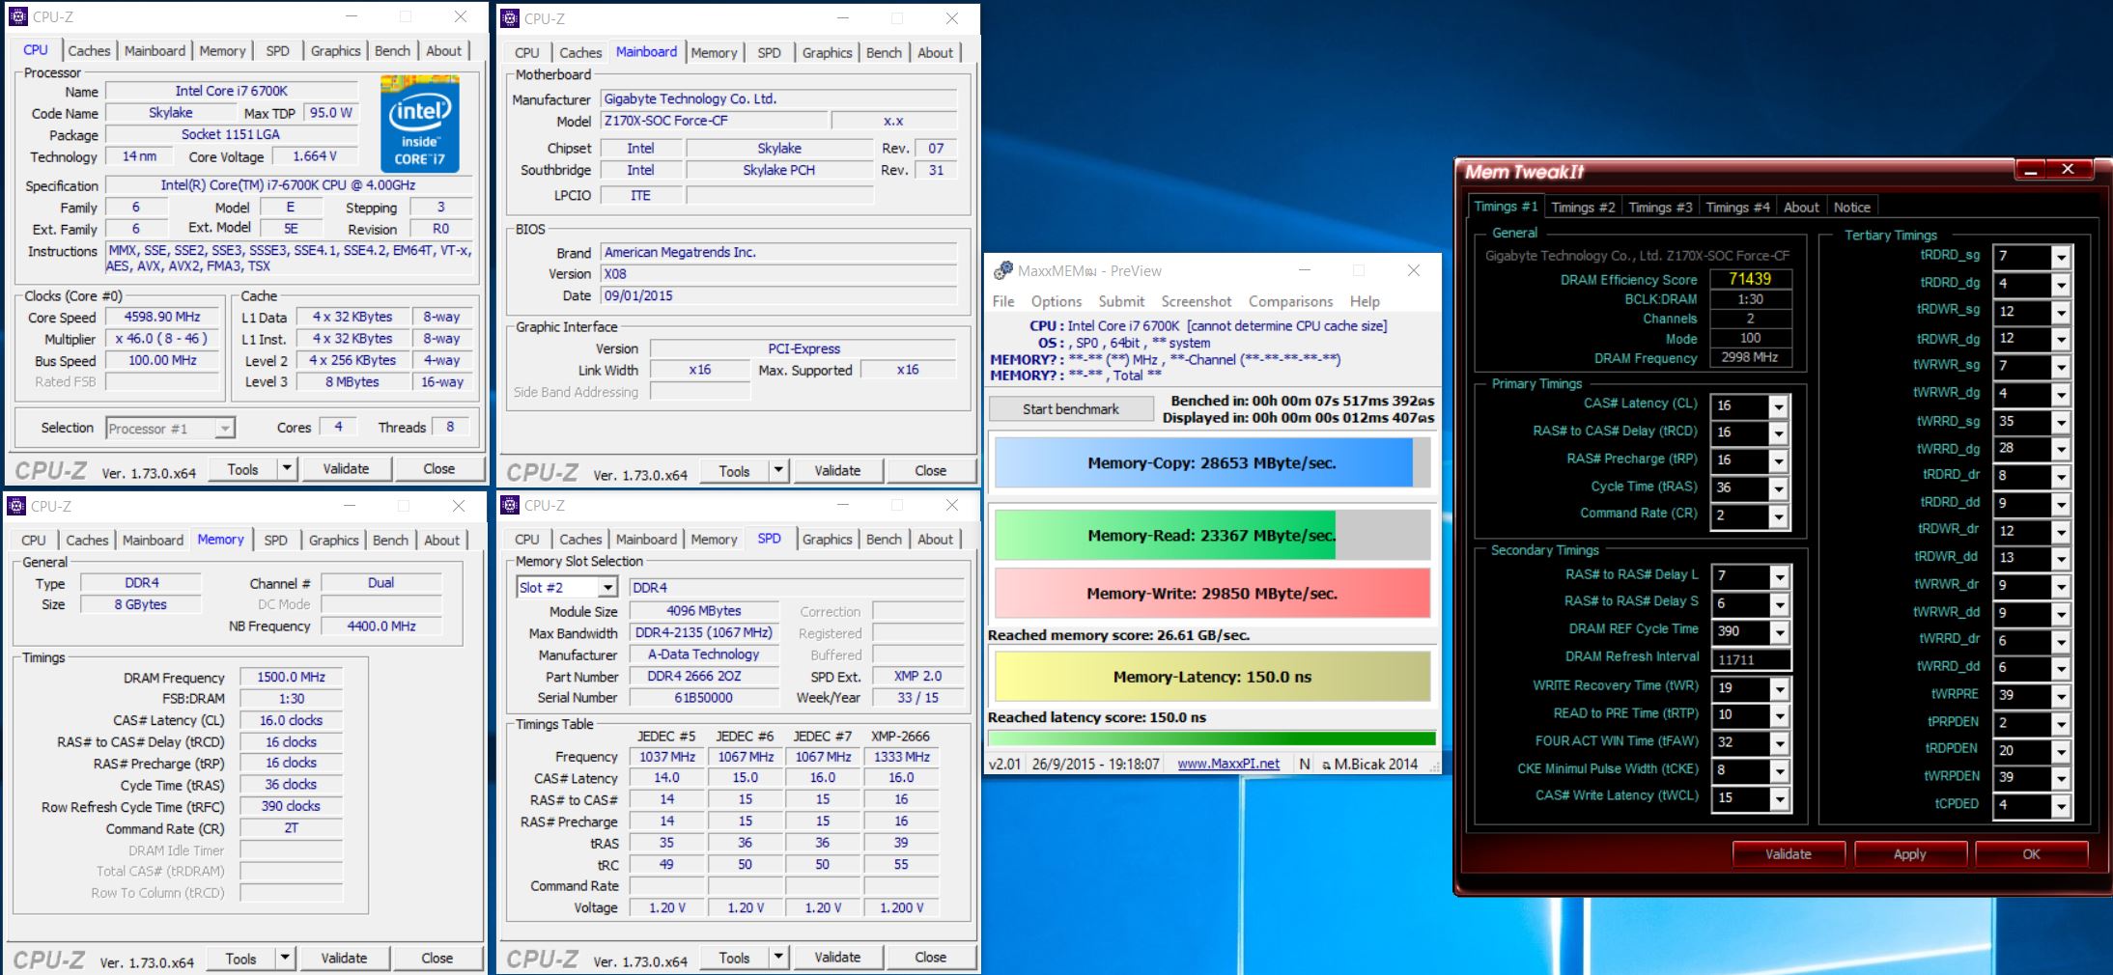Switch to Timings #2 tab in Mem TweakIt

click(1583, 208)
